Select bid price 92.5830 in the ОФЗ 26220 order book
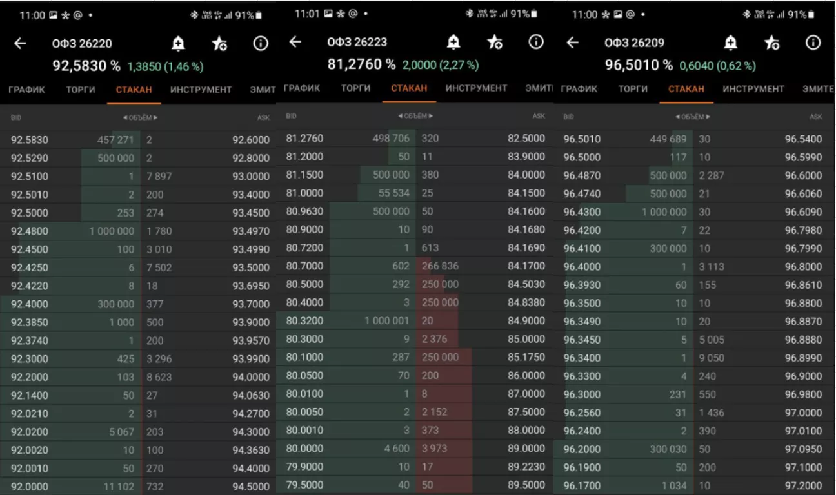 click(30, 140)
